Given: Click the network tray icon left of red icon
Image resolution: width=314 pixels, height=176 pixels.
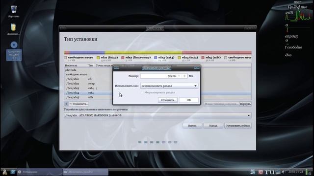Looking at the screenshot, I should click(253, 172).
